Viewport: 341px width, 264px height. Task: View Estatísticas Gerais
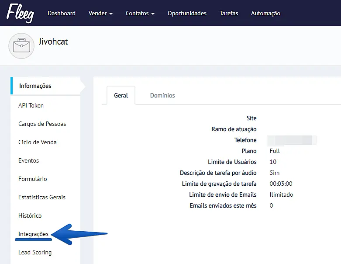pos(42,197)
